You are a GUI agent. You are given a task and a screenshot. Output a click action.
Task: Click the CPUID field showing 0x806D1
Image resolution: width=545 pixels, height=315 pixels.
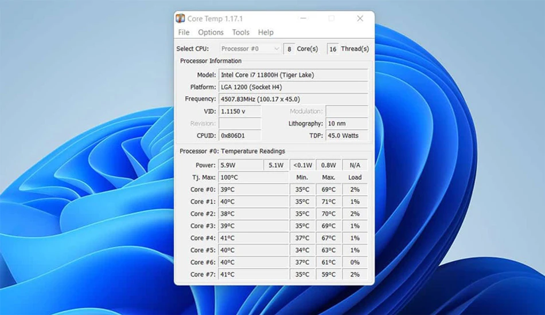pos(240,136)
